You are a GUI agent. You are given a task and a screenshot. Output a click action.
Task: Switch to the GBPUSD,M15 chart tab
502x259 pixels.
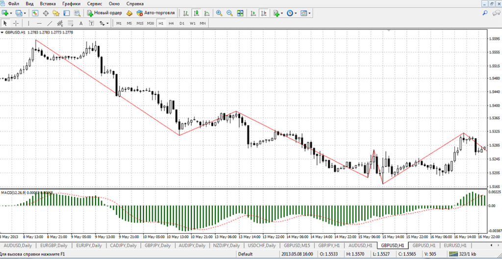(x=297, y=246)
